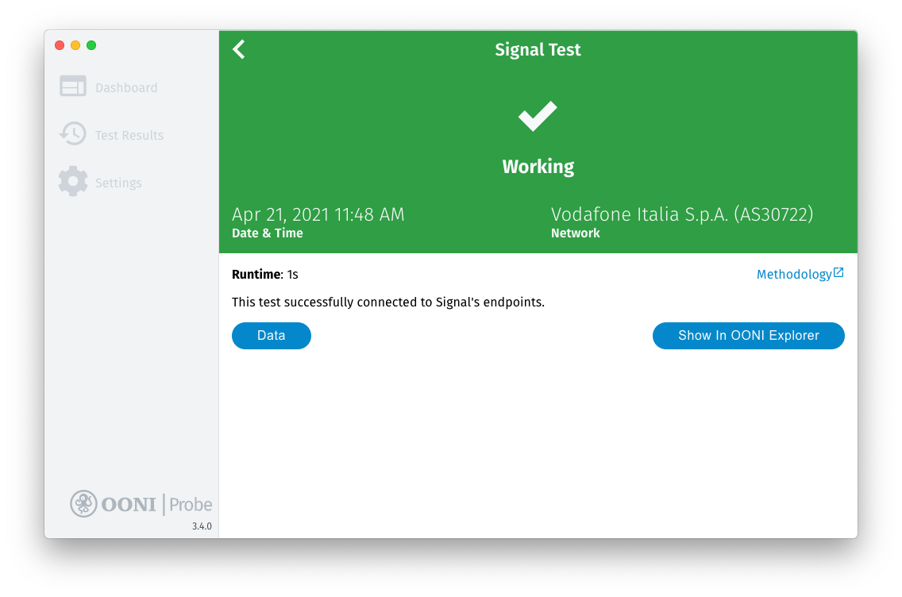
Task: Minimize window with the yellow button
Action: click(x=75, y=45)
